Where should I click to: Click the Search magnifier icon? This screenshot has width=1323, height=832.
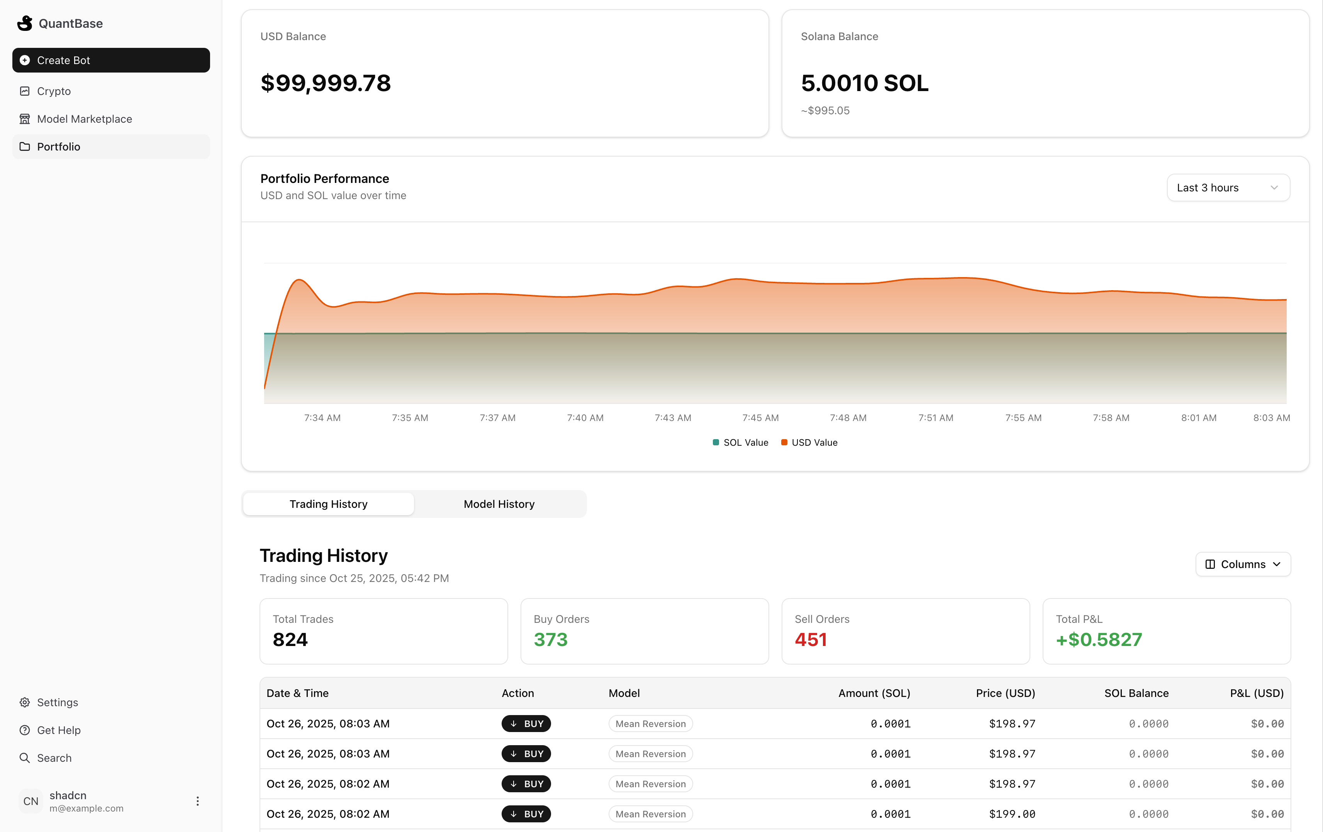[x=25, y=758]
